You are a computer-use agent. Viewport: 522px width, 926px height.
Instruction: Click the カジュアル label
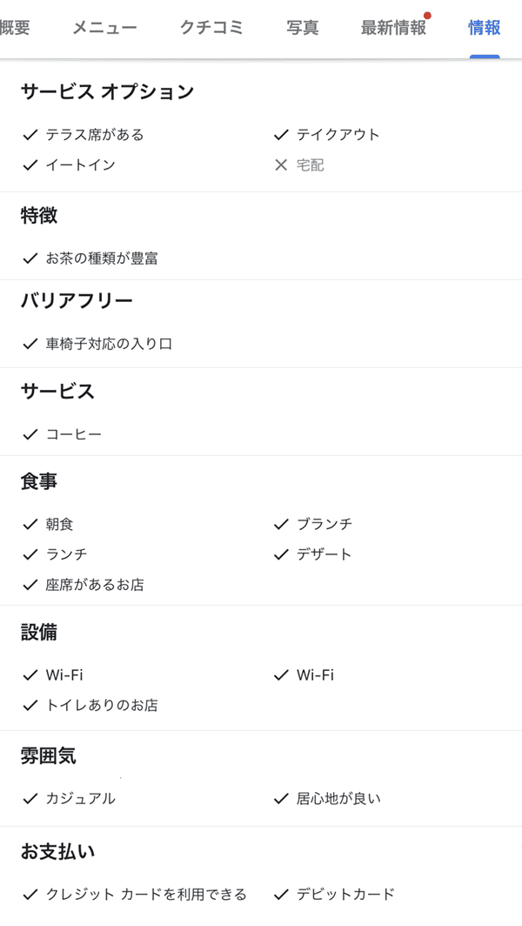pos(81,798)
